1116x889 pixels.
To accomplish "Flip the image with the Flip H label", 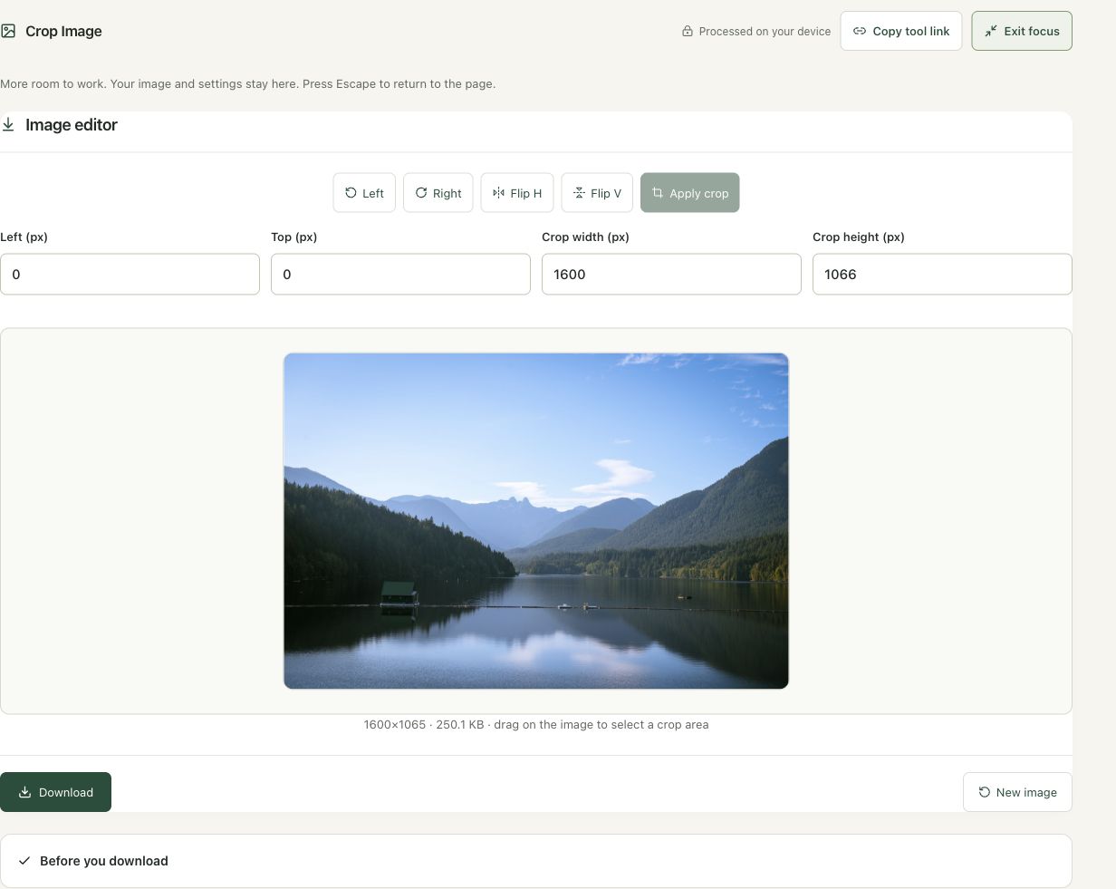I will (526, 193).
